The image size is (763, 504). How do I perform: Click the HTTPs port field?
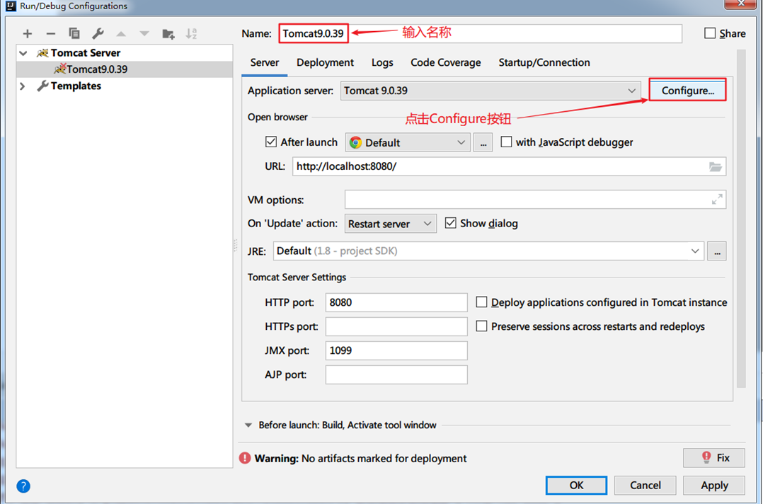pos(396,326)
